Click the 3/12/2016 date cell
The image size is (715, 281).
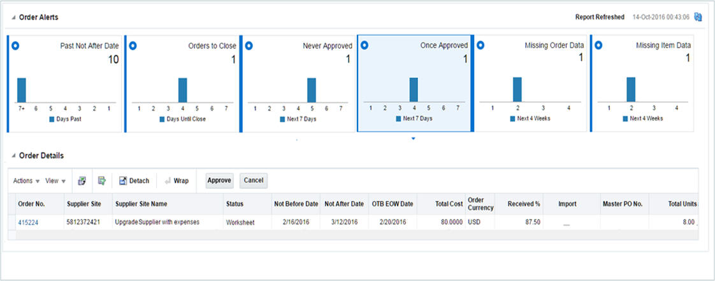pyautogui.click(x=344, y=223)
